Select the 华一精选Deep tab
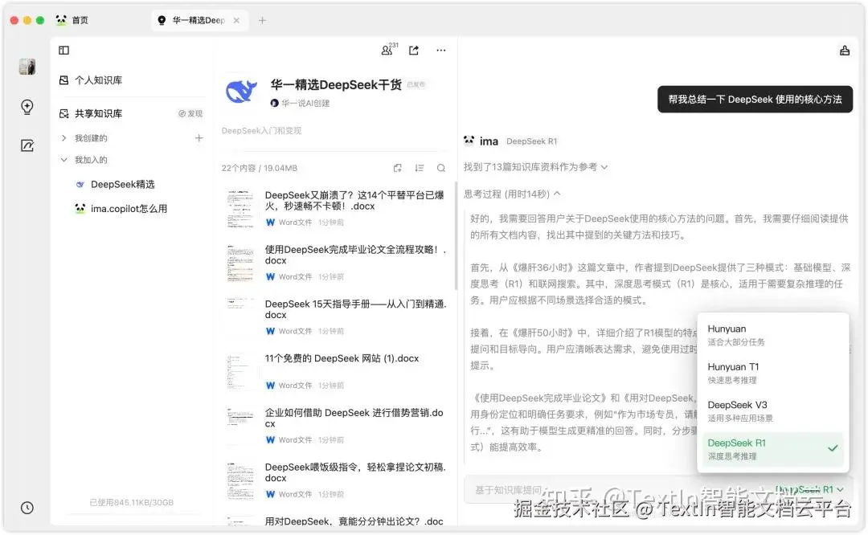Image resolution: width=868 pixels, height=535 pixels. click(x=199, y=20)
